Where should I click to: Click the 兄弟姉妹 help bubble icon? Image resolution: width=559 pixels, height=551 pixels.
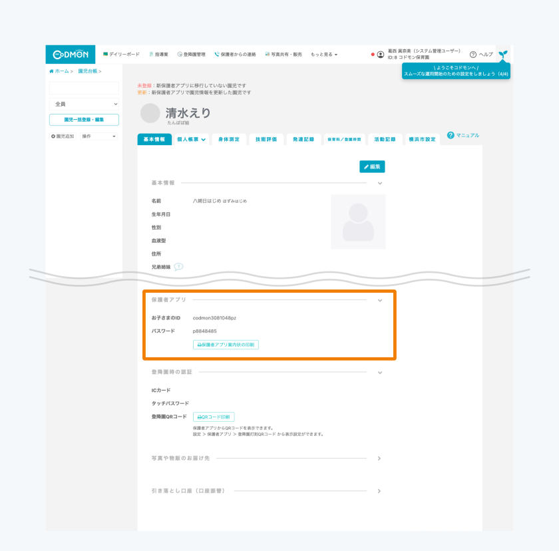pyautogui.click(x=178, y=267)
